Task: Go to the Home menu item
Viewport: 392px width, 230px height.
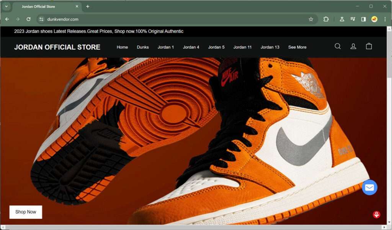Action: pyautogui.click(x=122, y=47)
